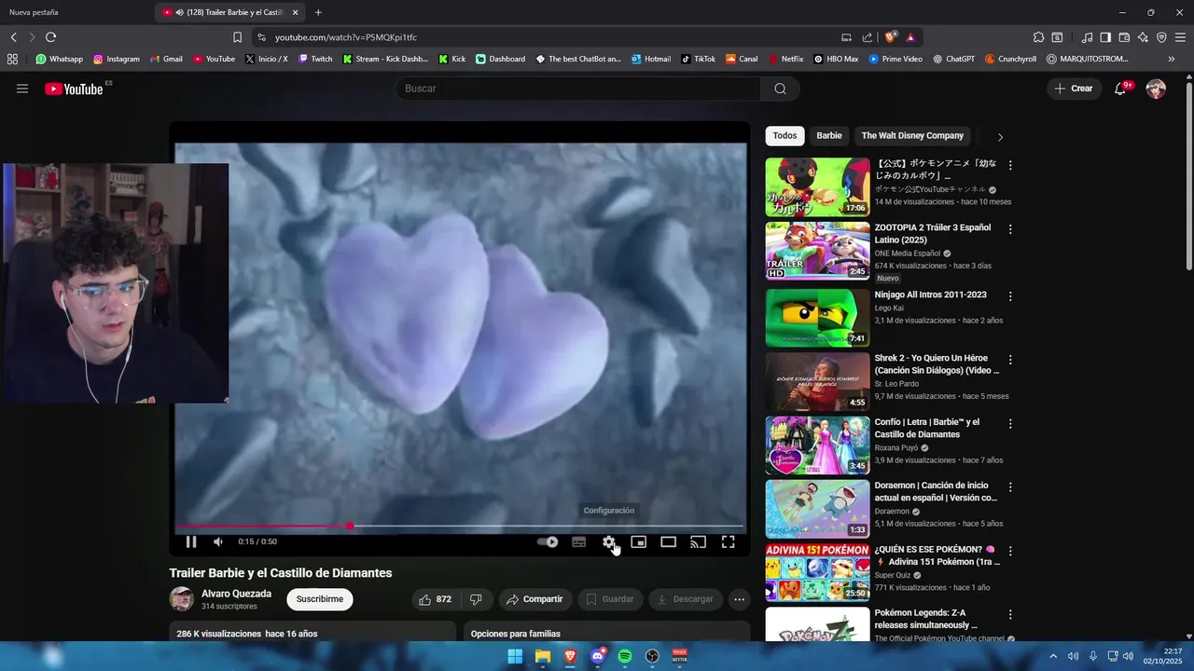1194x671 pixels.
Task: Reload the page
Action: 50,37
